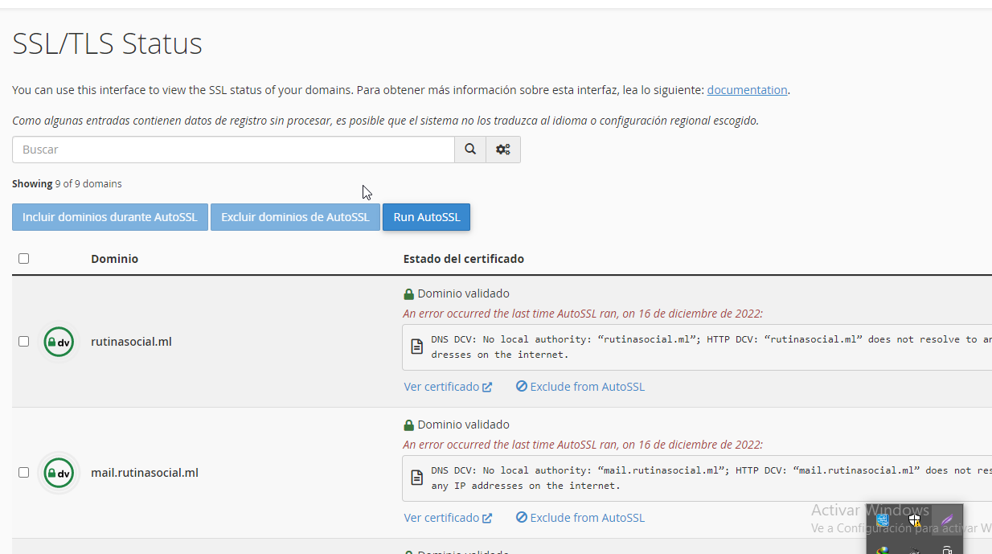Screen dimensions: 992x554
Task: Open the purple feather tray icon
Action: click(x=947, y=520)
